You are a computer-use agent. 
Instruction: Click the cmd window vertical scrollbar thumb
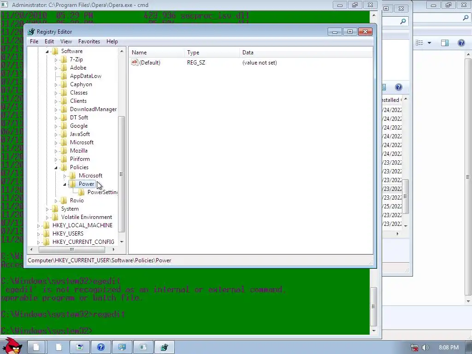click(373, 307)
